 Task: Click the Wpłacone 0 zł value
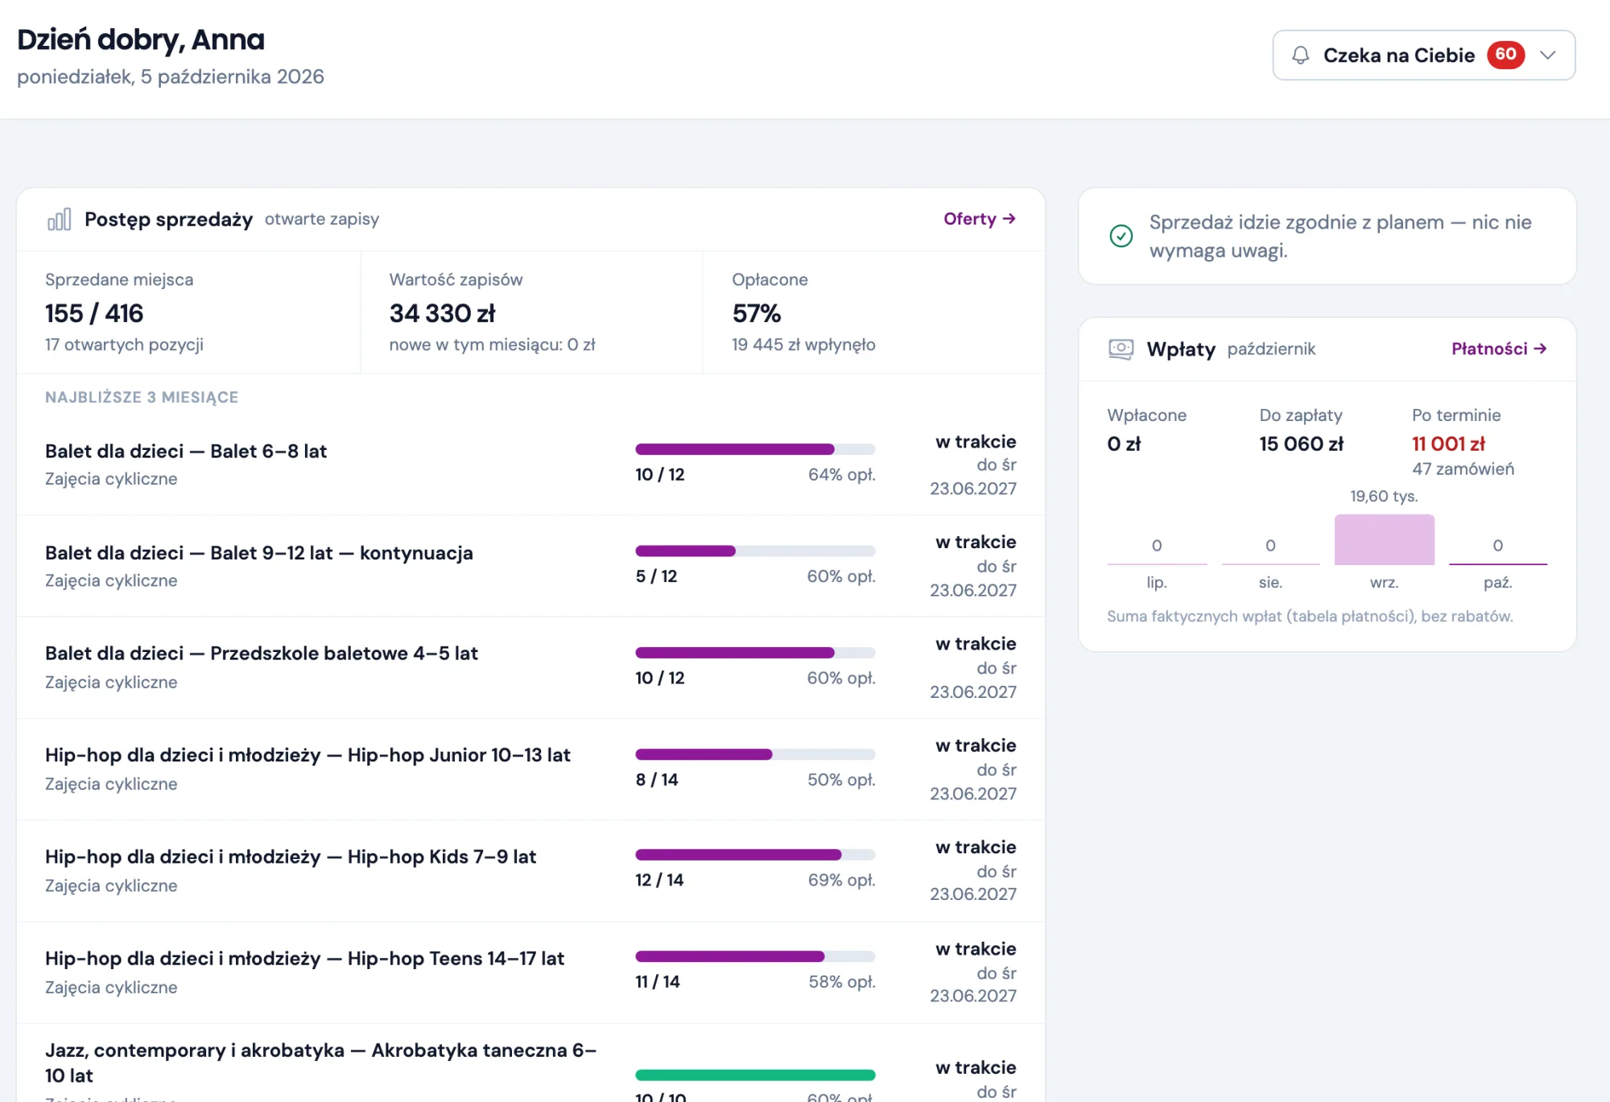pos(1124,444)
